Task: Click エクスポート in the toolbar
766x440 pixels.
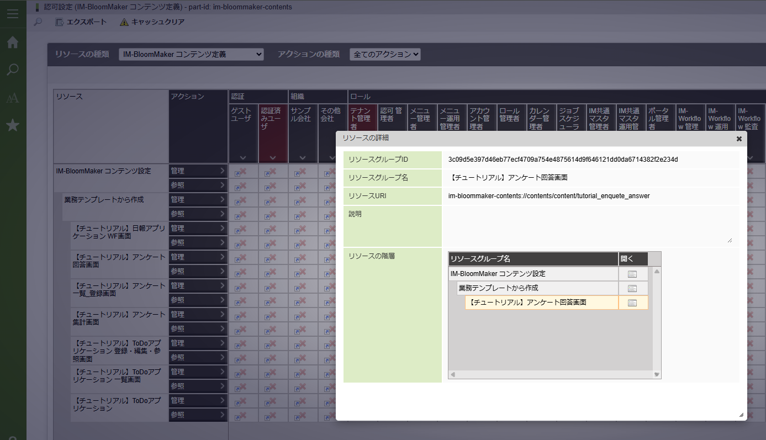Action: (x=81, y=22)
